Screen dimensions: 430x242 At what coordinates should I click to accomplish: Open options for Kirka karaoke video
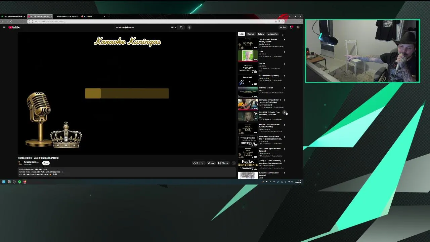[285, 149]
